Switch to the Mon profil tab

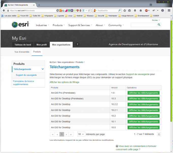(x=41, y=45)
